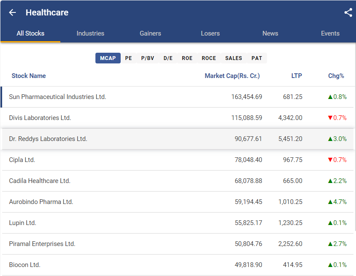Image resolution: width=356 pixels, height=276 pixels.
Task: Open Cadila Healthcare Ltd. stock row
Action: tap(178, 181)
